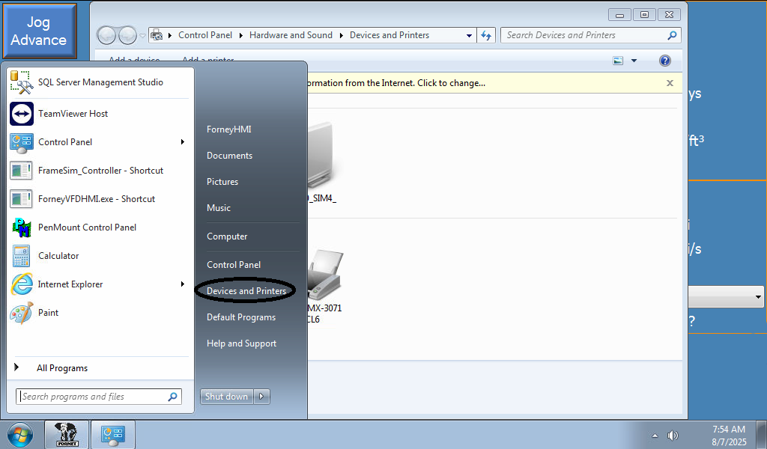
Task: Open Pictures from Start menu
Action: 222,182
